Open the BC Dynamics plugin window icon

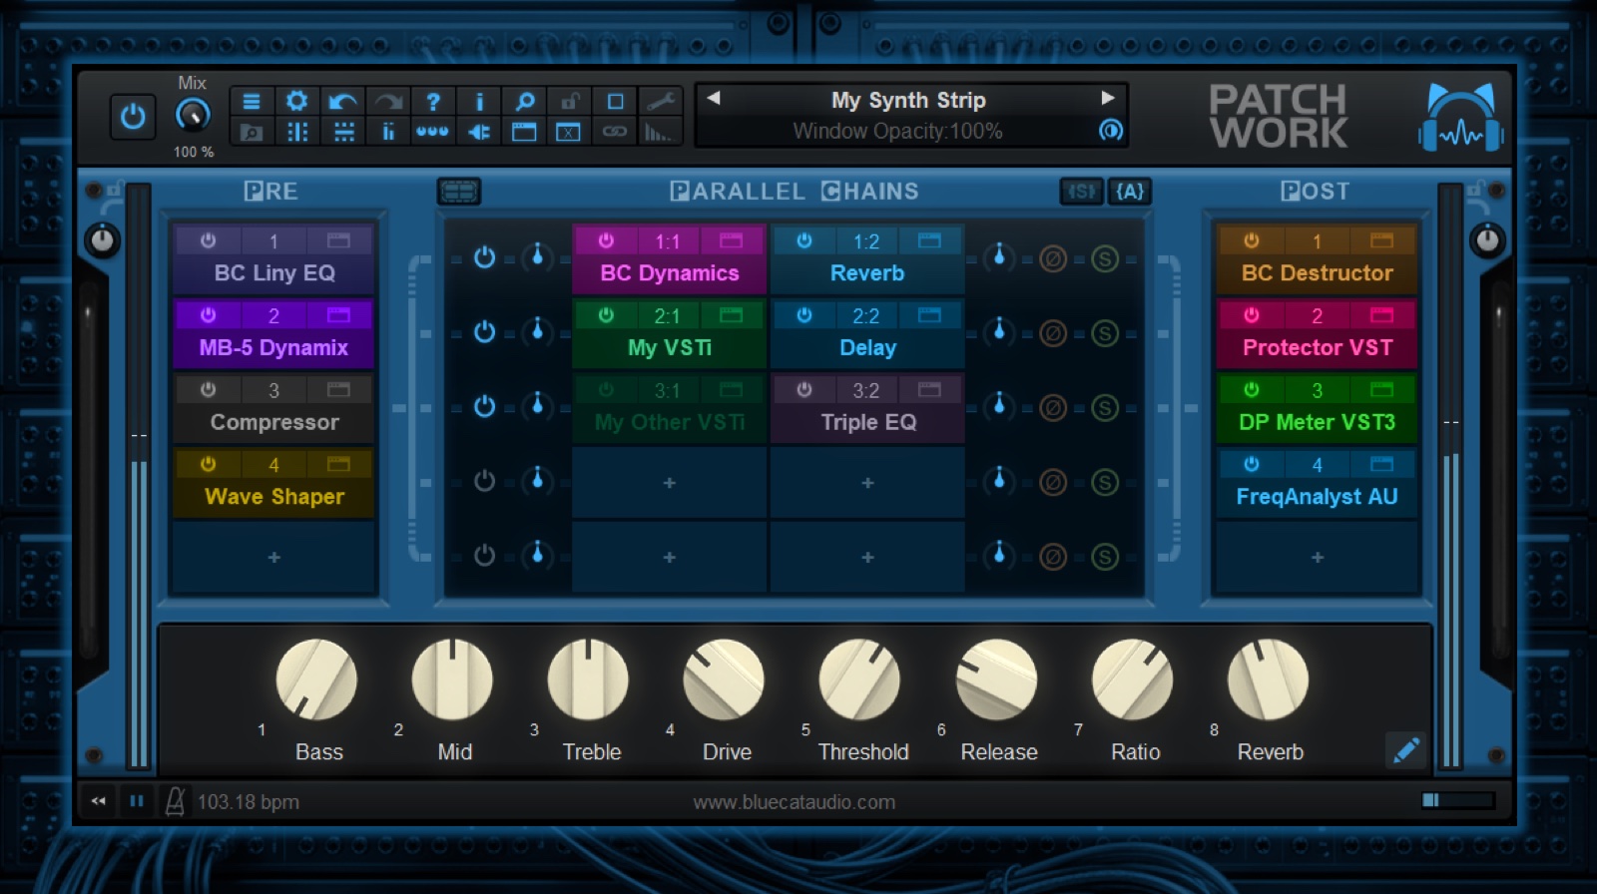coord(732,240)
